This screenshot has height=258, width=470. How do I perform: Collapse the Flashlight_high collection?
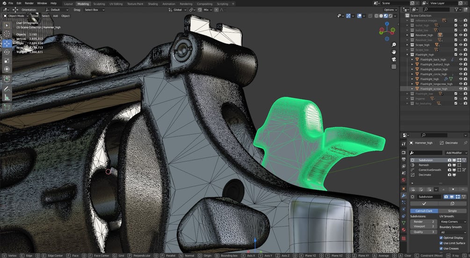pyautogui.click(x=407, y=55)
